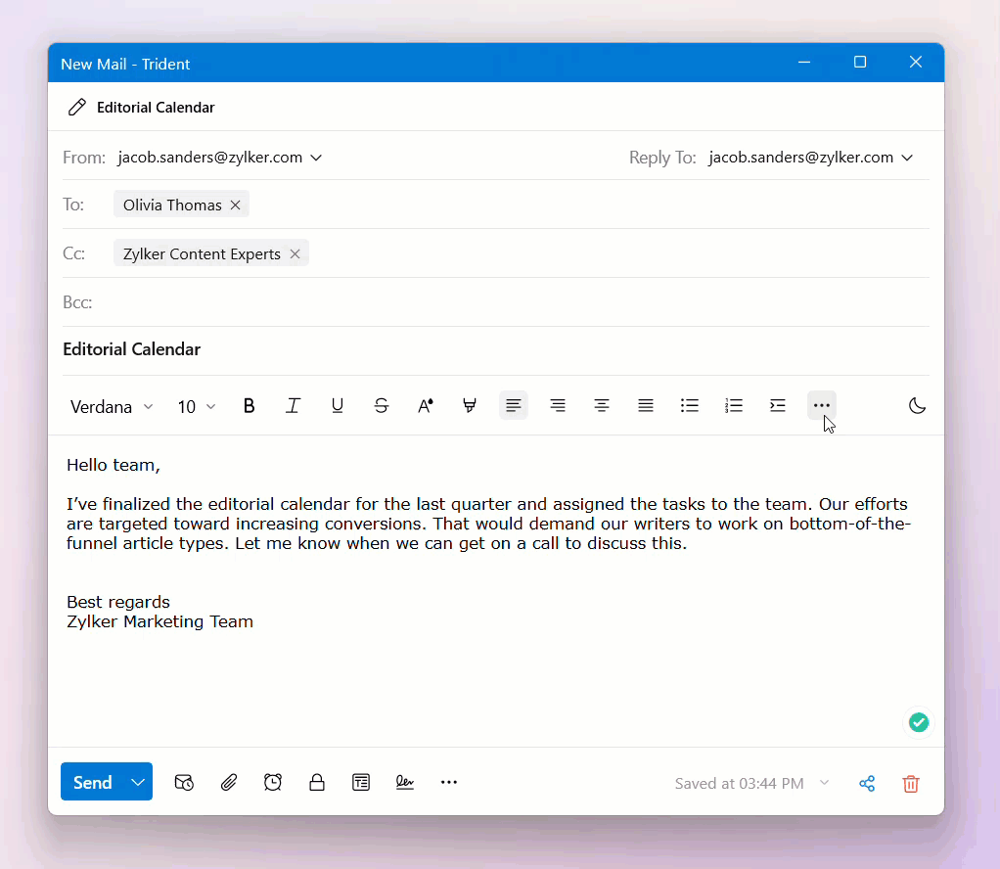Image resolution: width=1000 pixels, height=869 pixels.
Task: Align text to the left
Action: coord(514,406)
